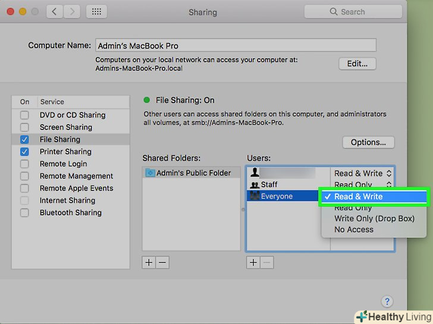
Task: Choose Write Only (Drop Box) option
Action: pos(374,218)
